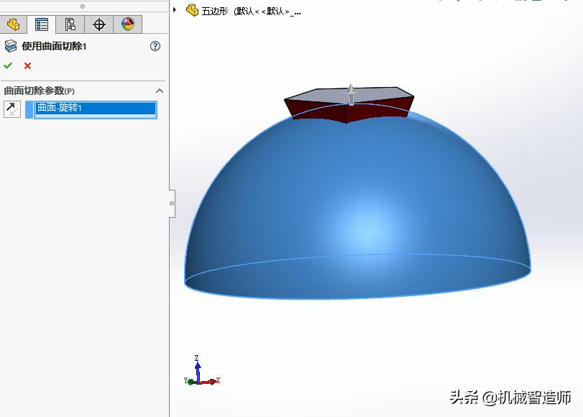Open the PropertyManager tab
The width and height of the screenshot is (583, 417).
41,24
